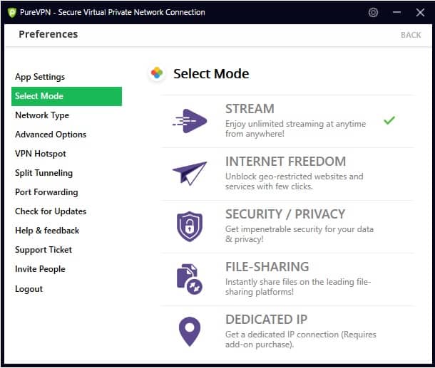Screen dimensions: 435x368
Task: Click the Dedicated IP location pin icon
Action: pos(190,332)
